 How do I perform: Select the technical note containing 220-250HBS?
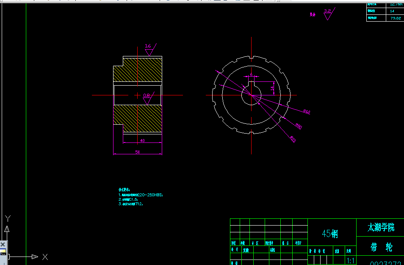[141, 195]
